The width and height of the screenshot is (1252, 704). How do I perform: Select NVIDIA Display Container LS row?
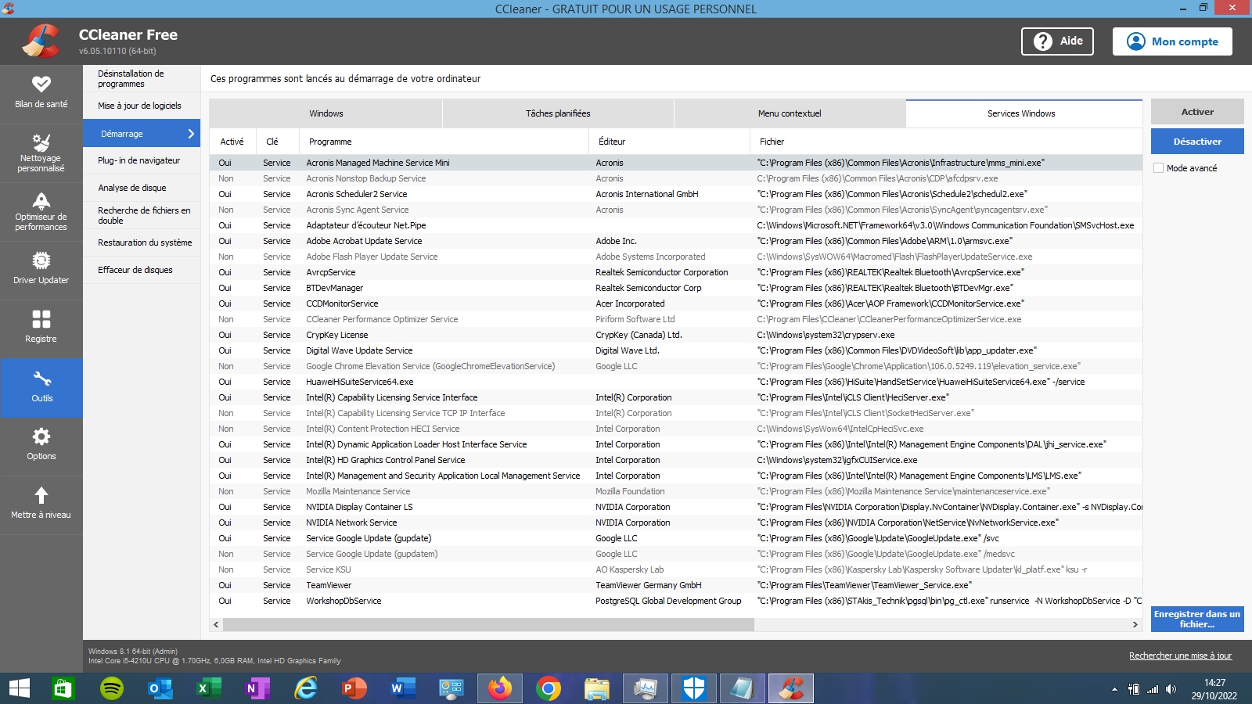(676, 507)
